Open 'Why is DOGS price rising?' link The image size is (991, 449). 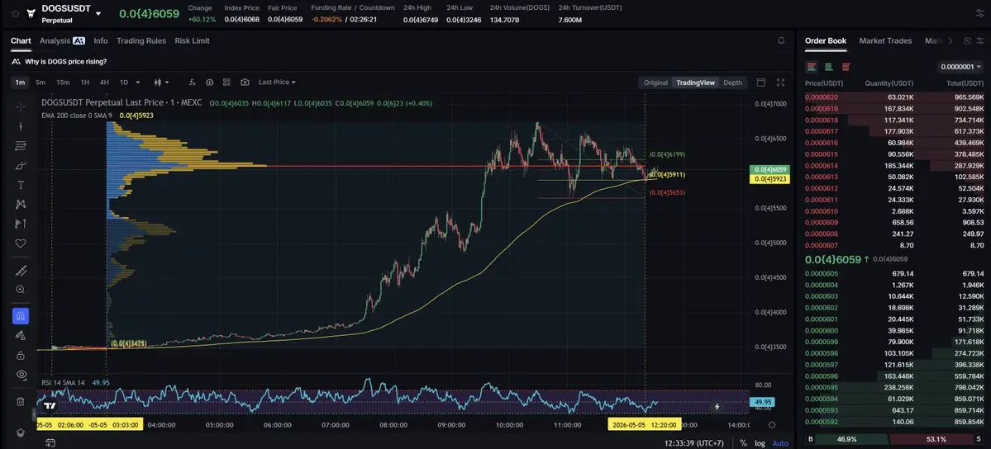pos(66,61)
